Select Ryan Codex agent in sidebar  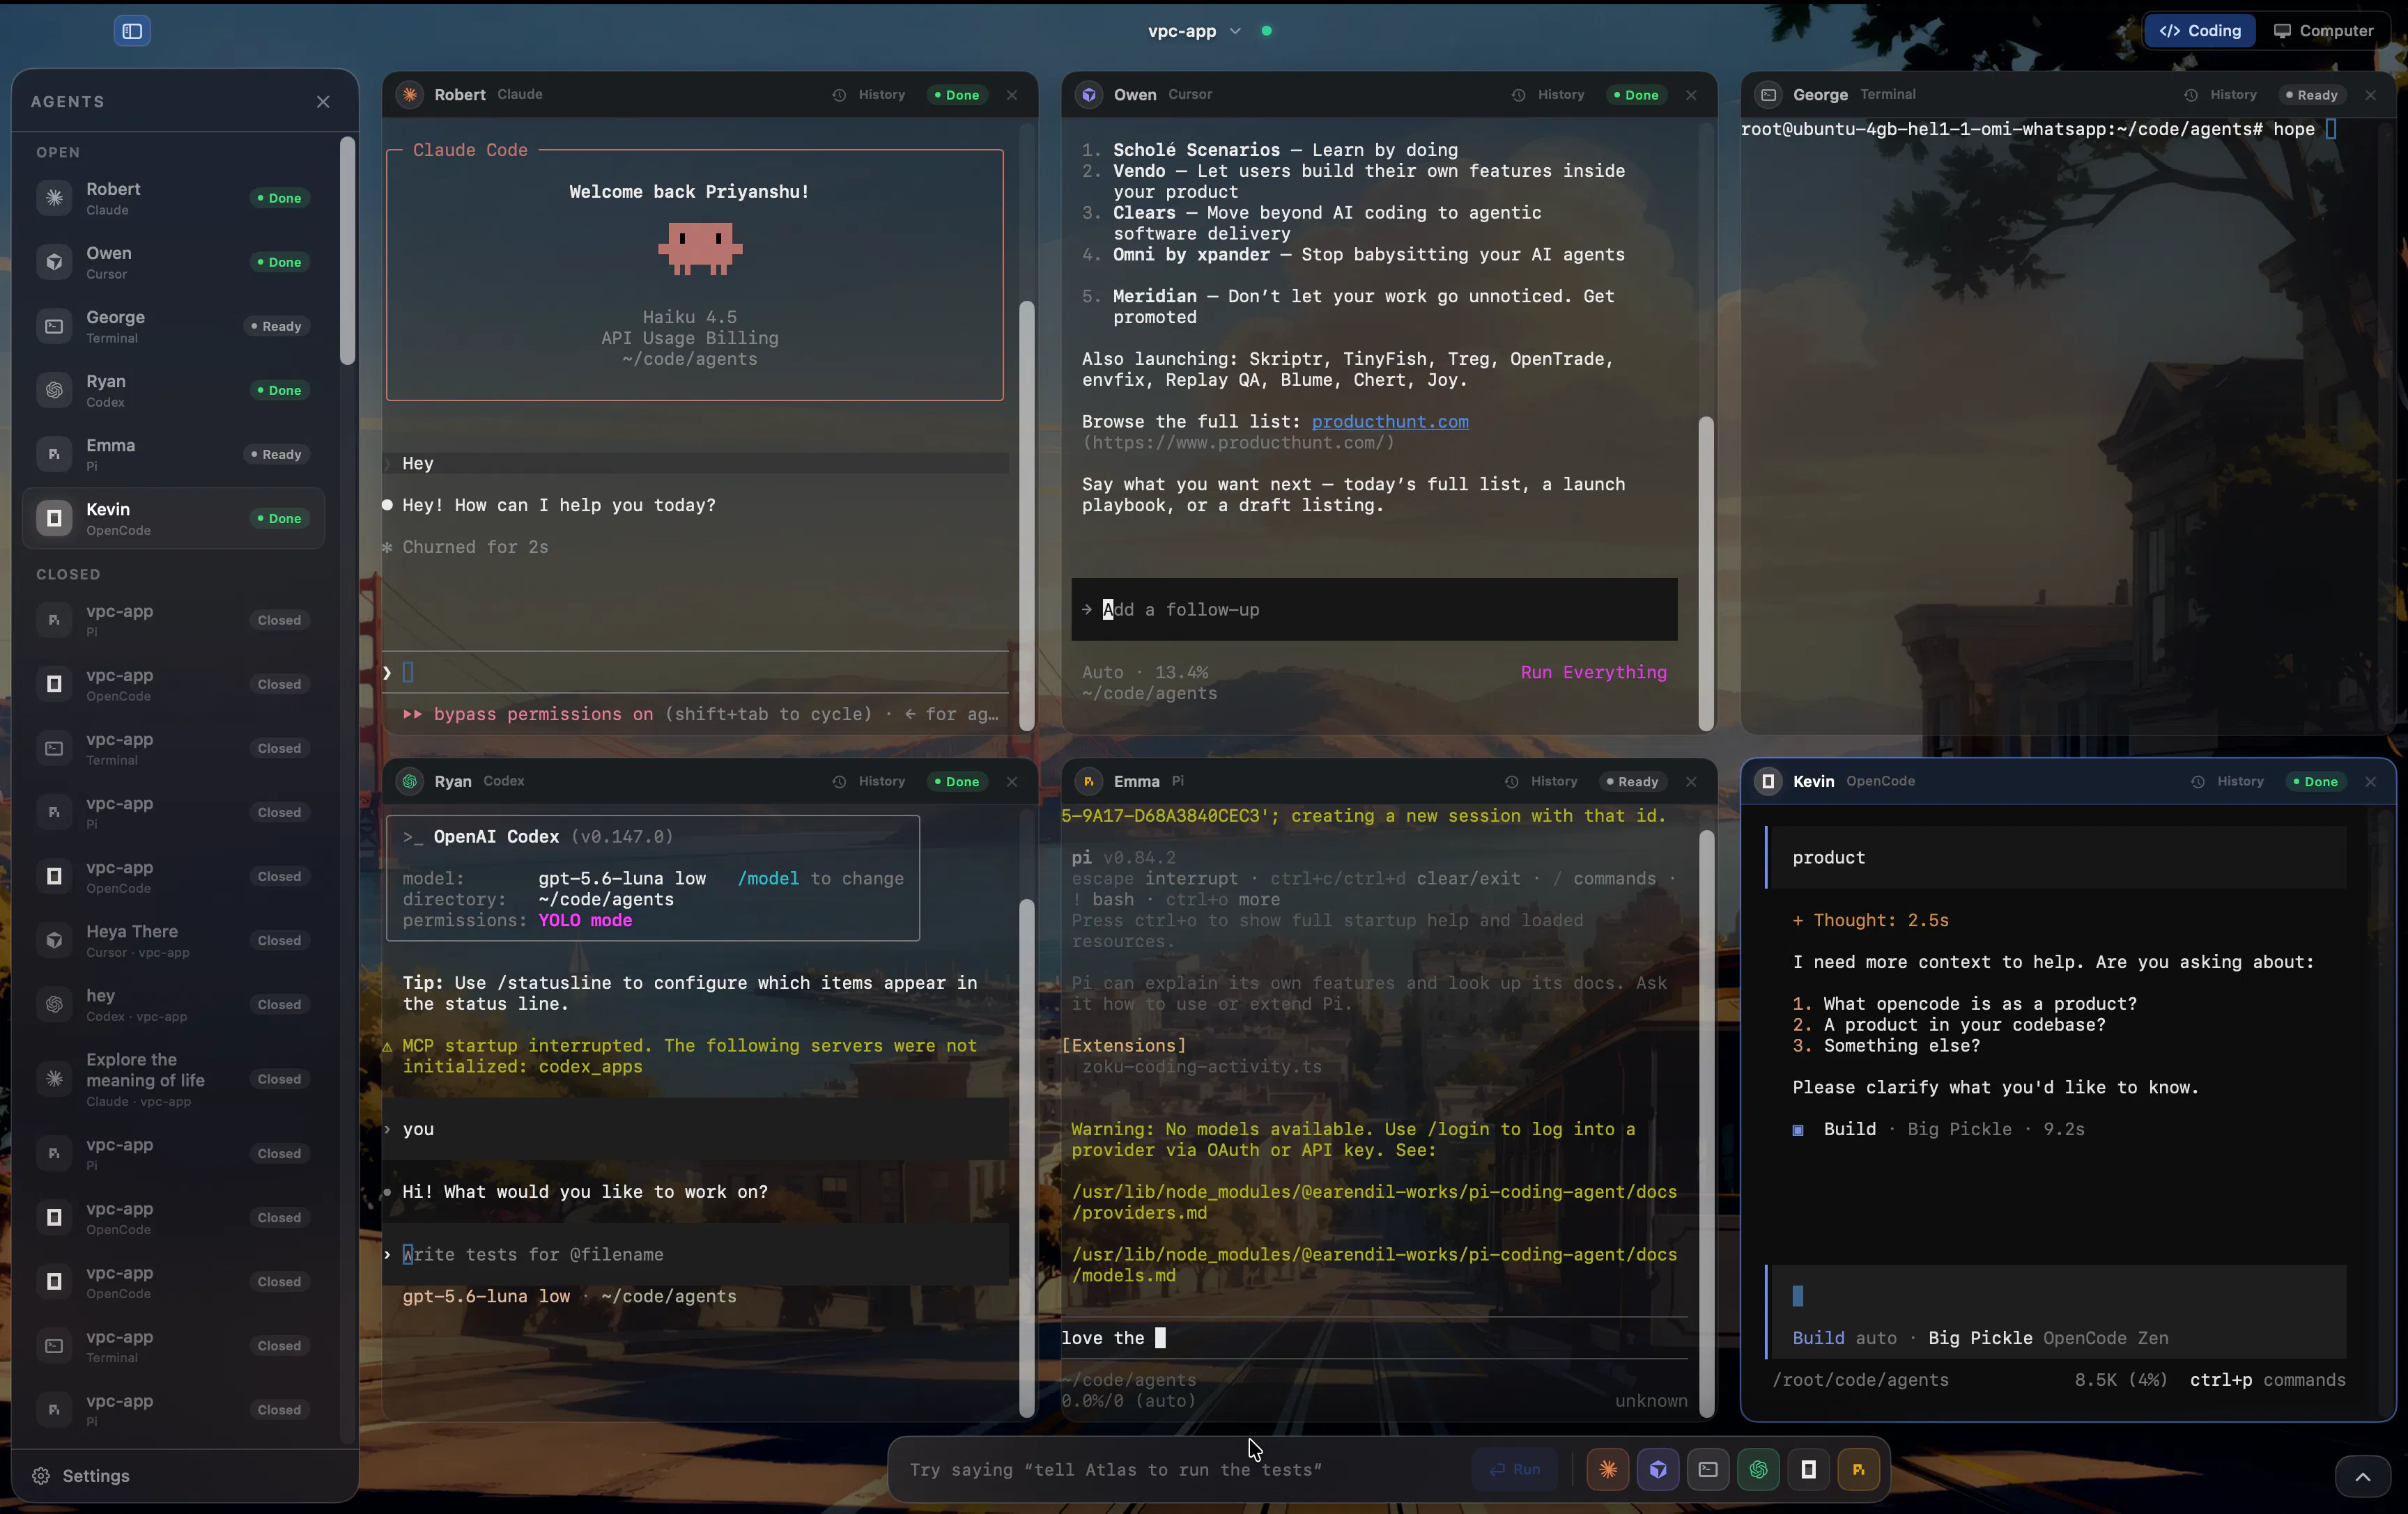[x=174, y=390]
